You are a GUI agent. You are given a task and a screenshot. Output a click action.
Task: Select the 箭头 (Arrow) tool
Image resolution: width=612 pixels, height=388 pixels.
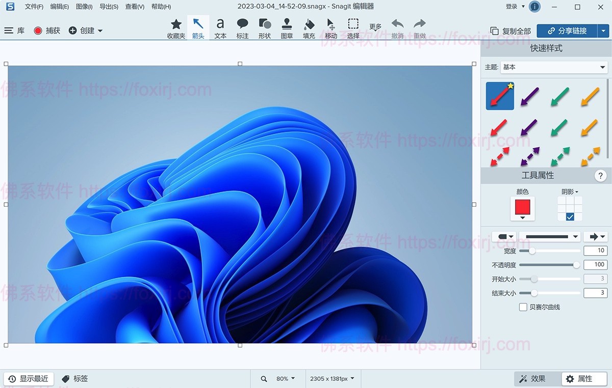pos(198,27)
